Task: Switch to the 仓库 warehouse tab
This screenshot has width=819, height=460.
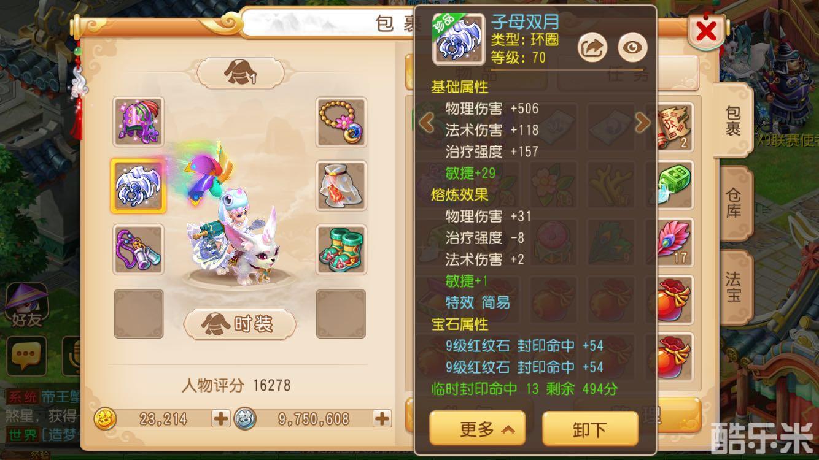Action: [x=733, y=204]
